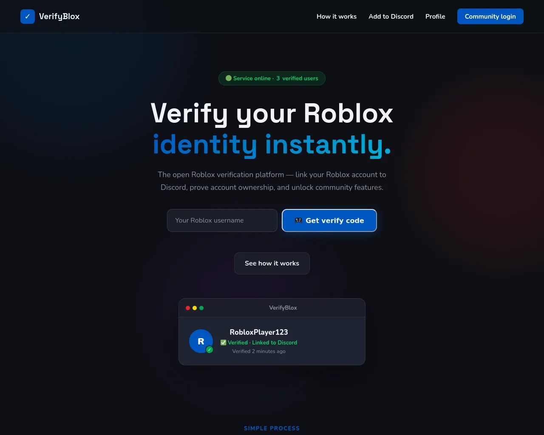Click the SIMPLE PROCESS section label

(272, 428)
